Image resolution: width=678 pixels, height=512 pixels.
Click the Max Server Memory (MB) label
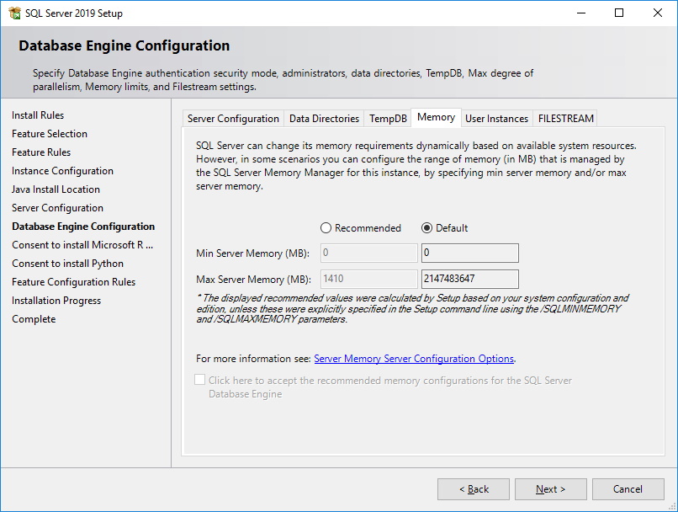(x=254, y=280)
